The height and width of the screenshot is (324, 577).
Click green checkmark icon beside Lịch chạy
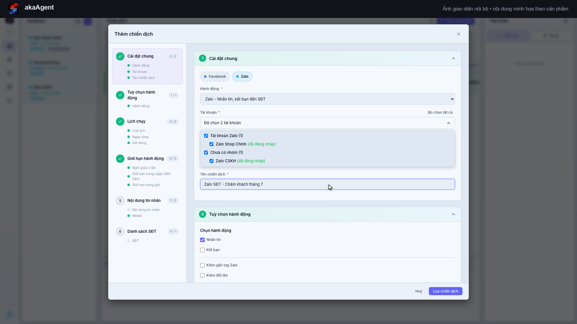[120, 121]
